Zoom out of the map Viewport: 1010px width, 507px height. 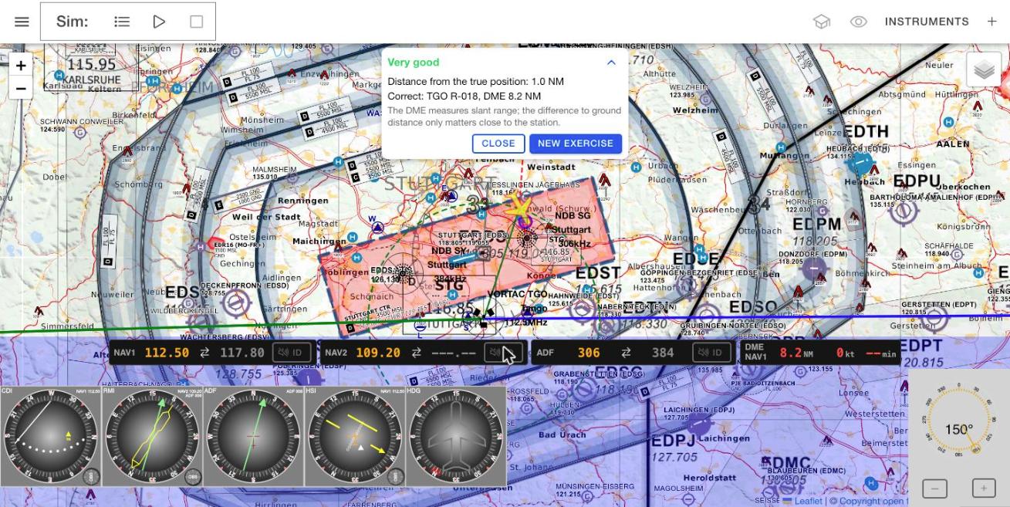point(21,87)
